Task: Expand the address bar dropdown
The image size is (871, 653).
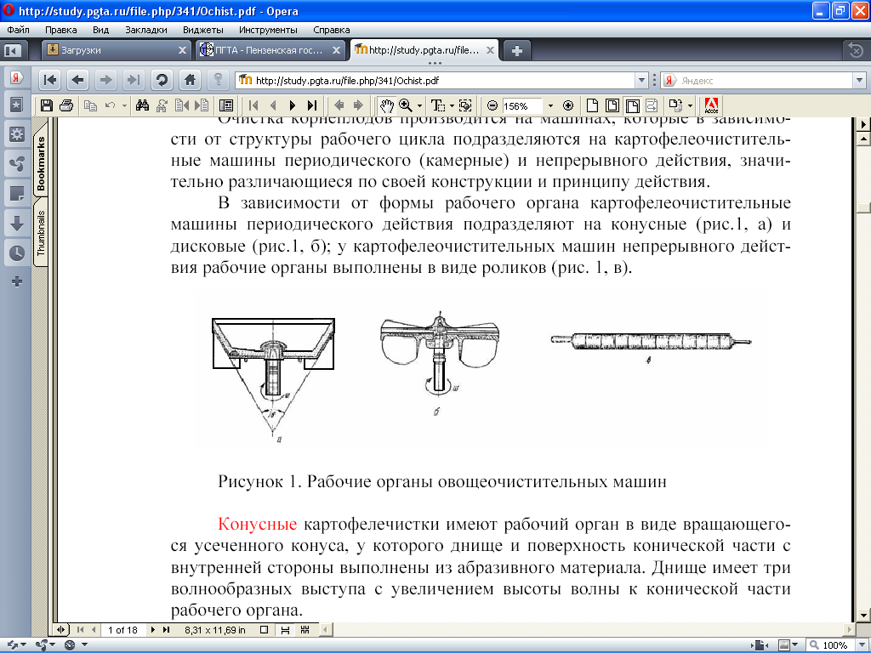Action: [642, 80]
